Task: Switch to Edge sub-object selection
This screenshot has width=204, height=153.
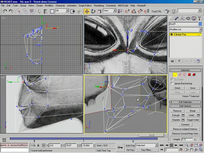Action: pyautogui.click(x=179, y=74)
